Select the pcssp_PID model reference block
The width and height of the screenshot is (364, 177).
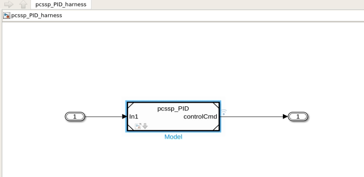tap(173, 117)
